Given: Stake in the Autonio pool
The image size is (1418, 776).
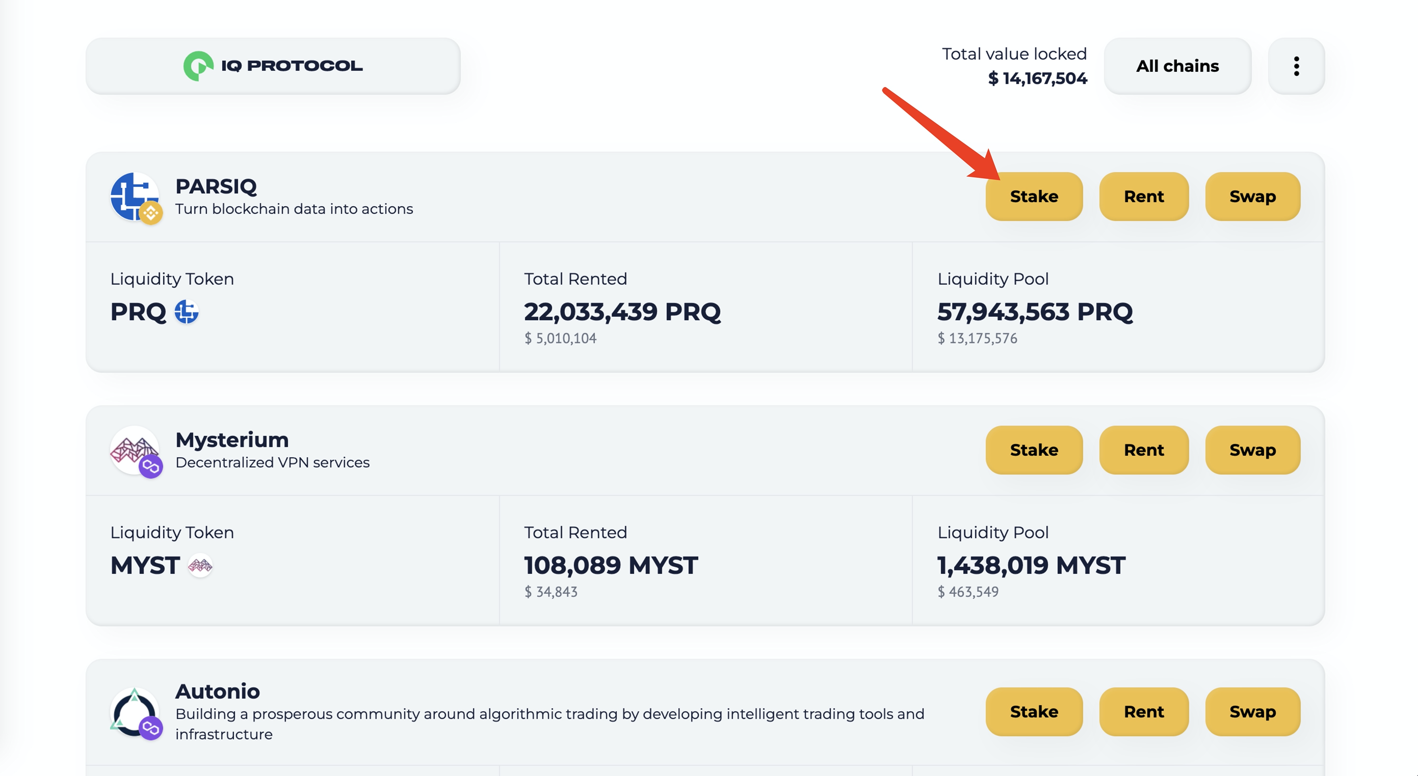Looking at the screenshot, I should tap(1033, 712).
